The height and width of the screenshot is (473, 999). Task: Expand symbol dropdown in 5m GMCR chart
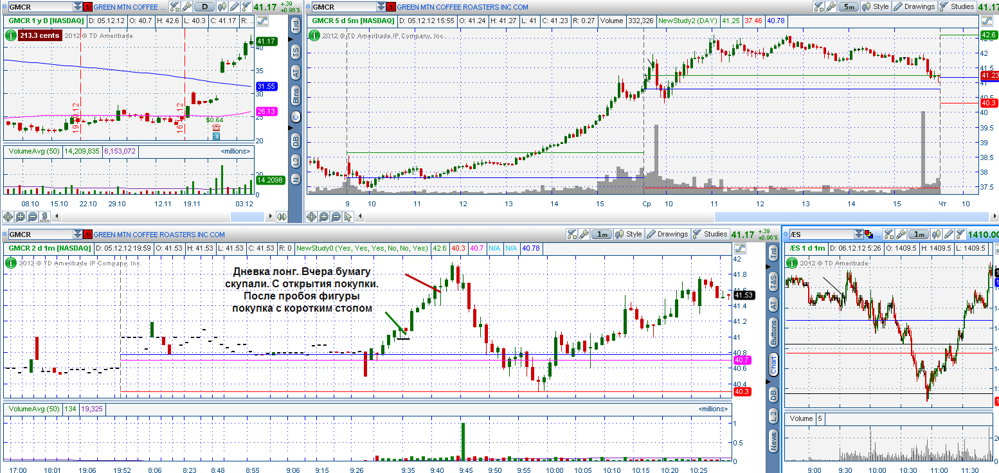(x=381, y=7)
